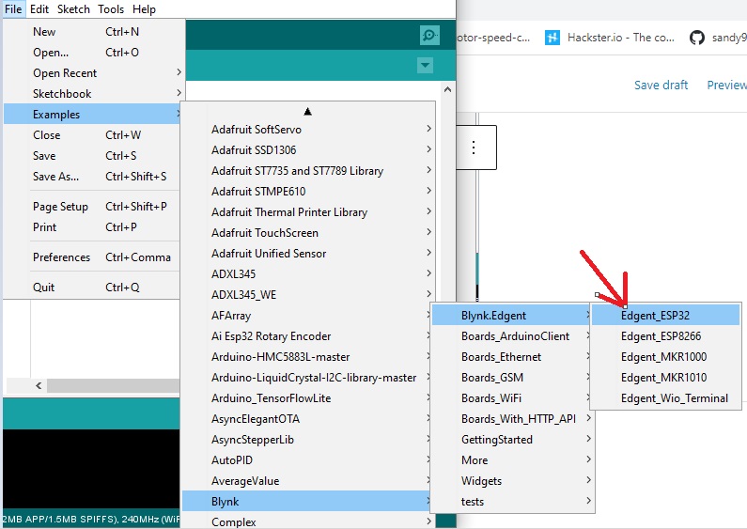Screen dimensions: 747x529
Task: Open Edgent_ESP8266 example sketch
Action: tap(665, 336)
